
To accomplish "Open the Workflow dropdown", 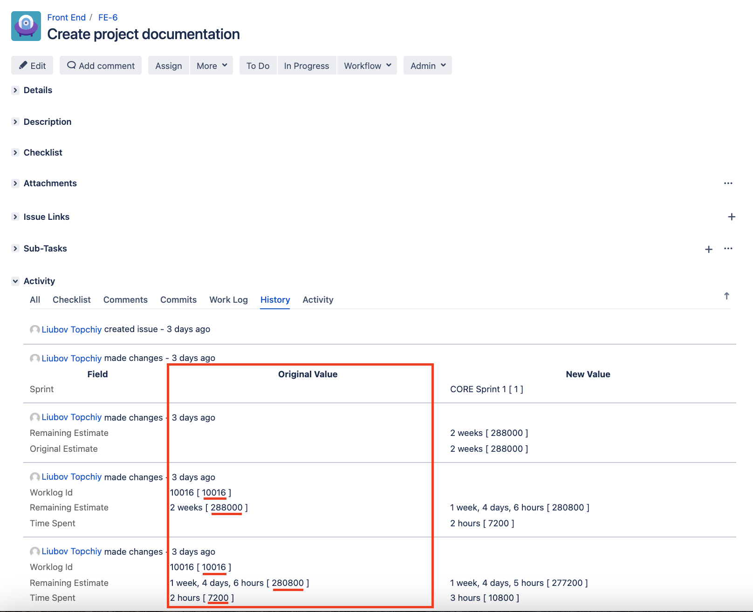I will [x=367, y=66].
